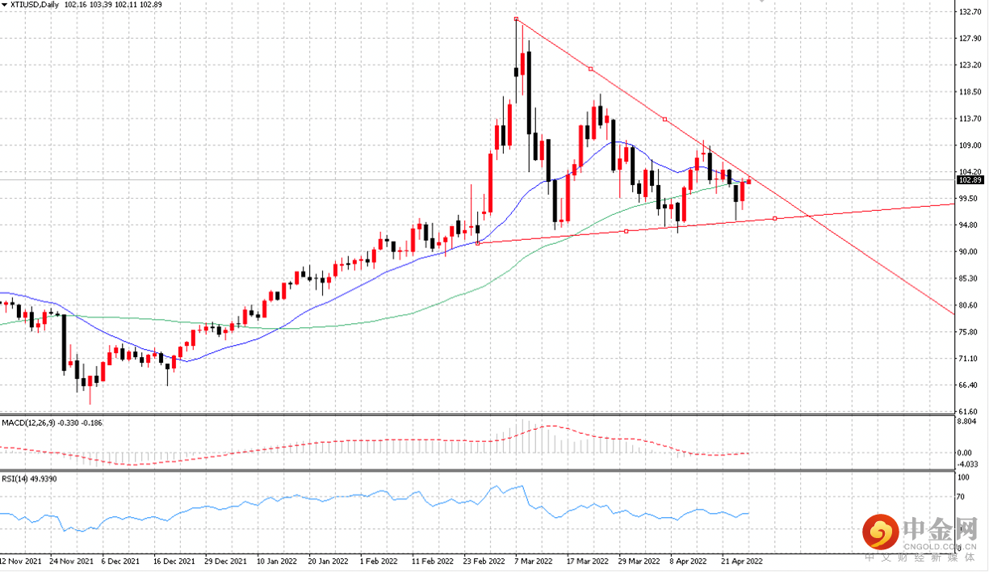989x572 pixels.
Task: Click the 61.60 price axis label
Action: coord(967,412)
